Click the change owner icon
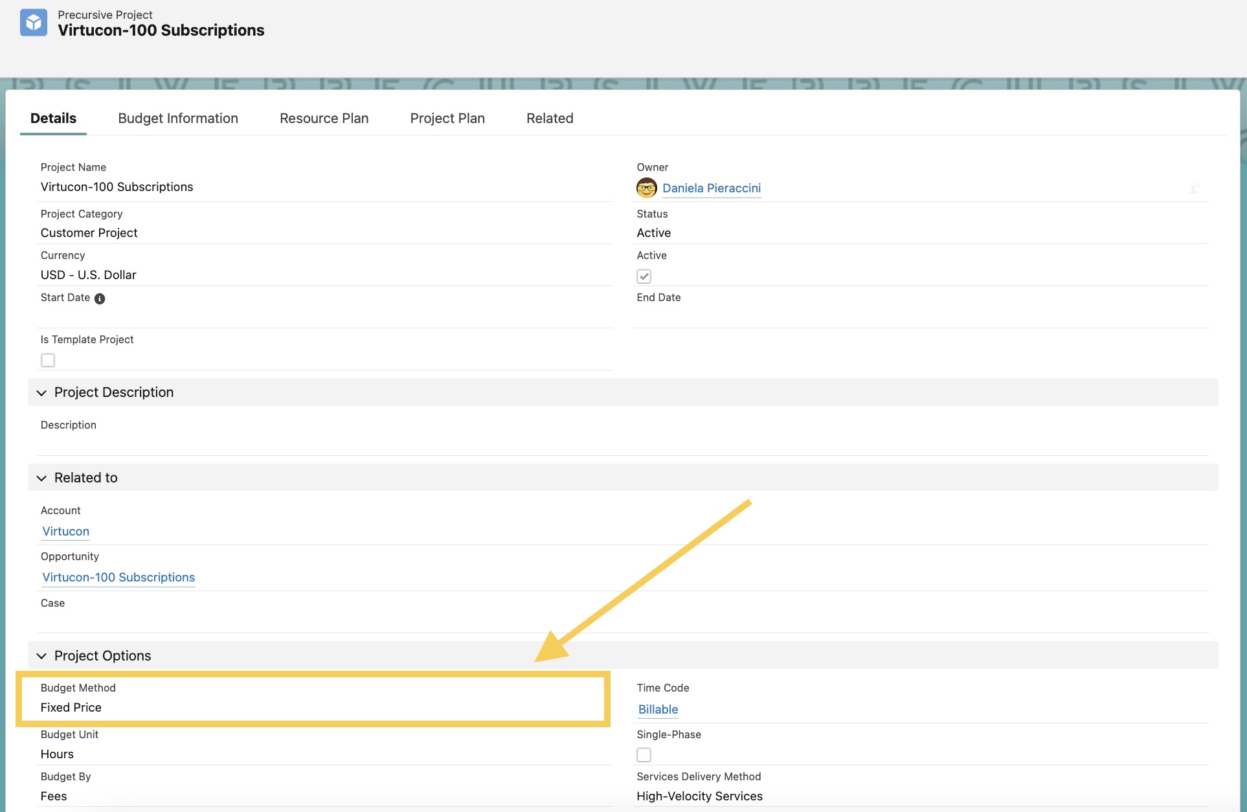The height and width of the screenshot is (812, 1247). pos(1194,188)
